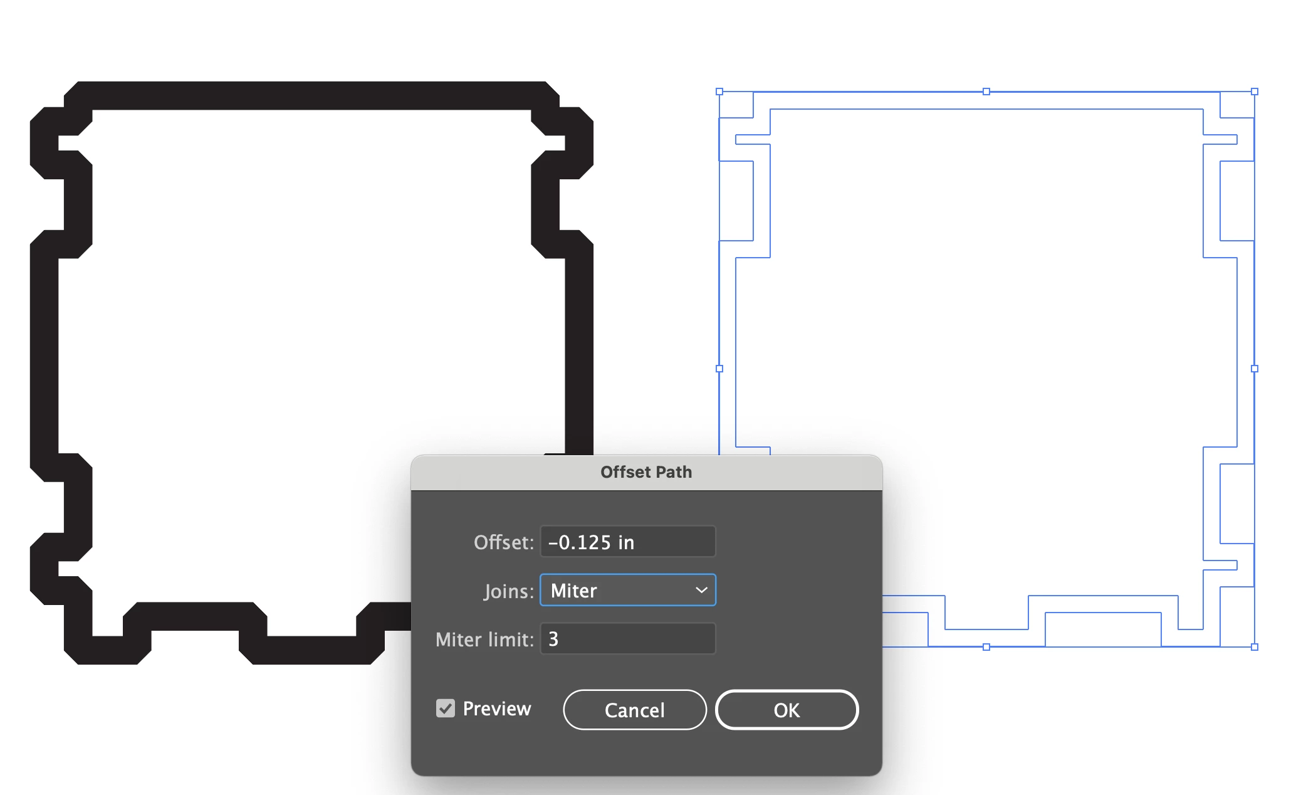
Task: Click the top-center bounding box handle
Action: click(986, 92)
